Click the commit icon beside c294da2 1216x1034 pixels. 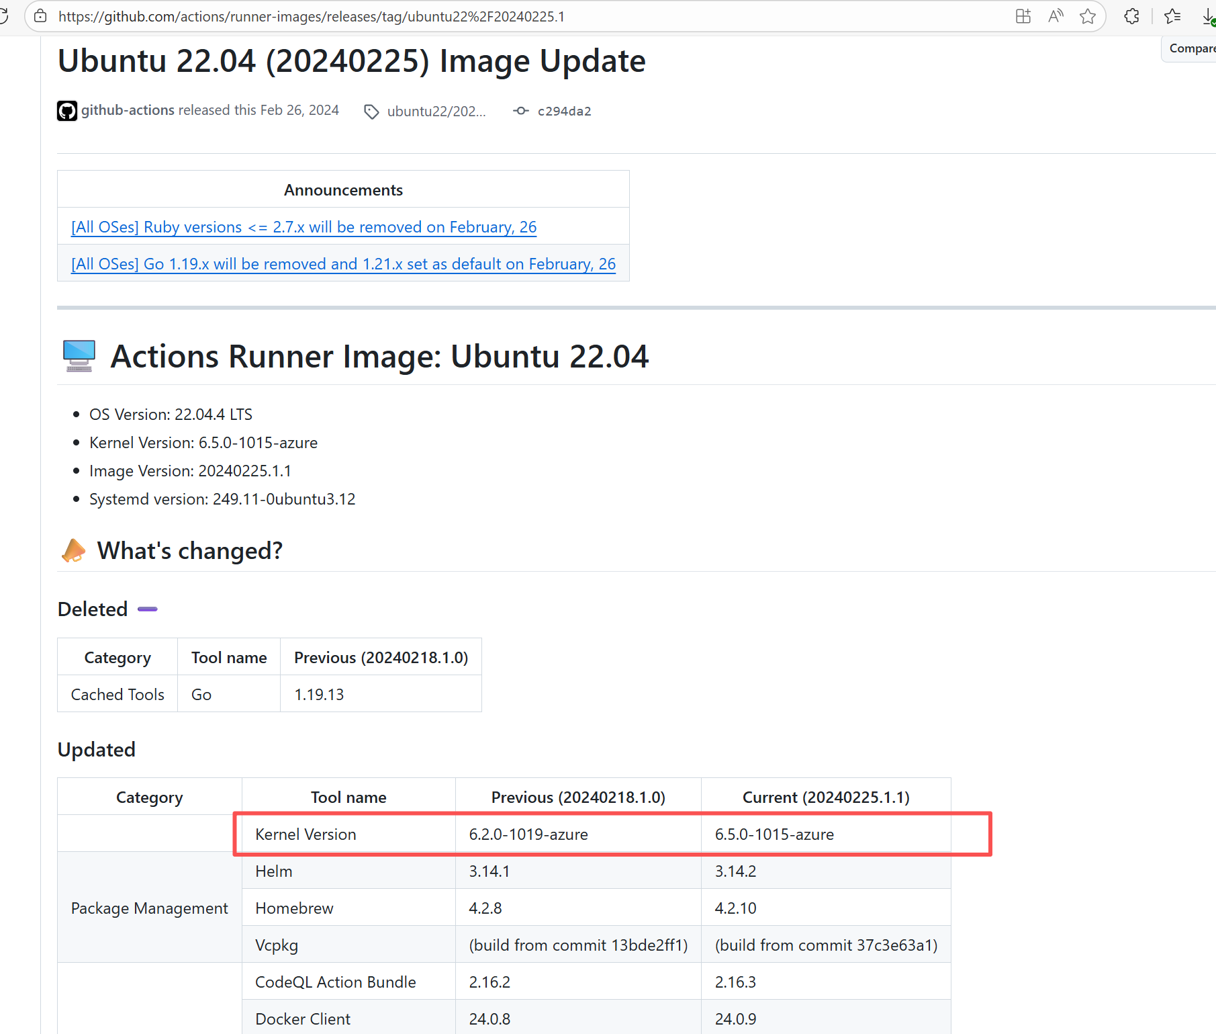(x=521, y=111)
